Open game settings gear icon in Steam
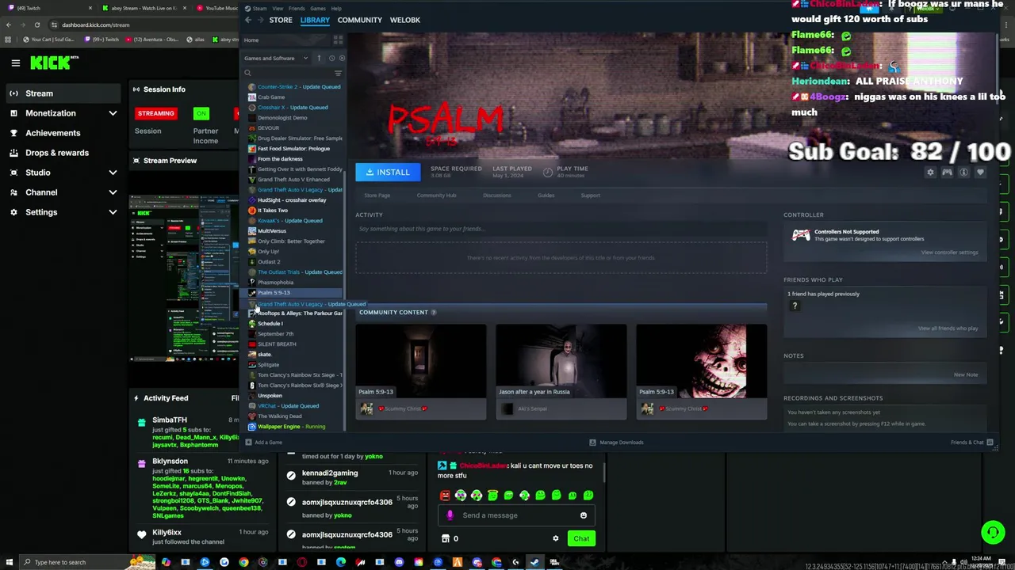Screen dimensions: 1015x570 pos(930,172)
